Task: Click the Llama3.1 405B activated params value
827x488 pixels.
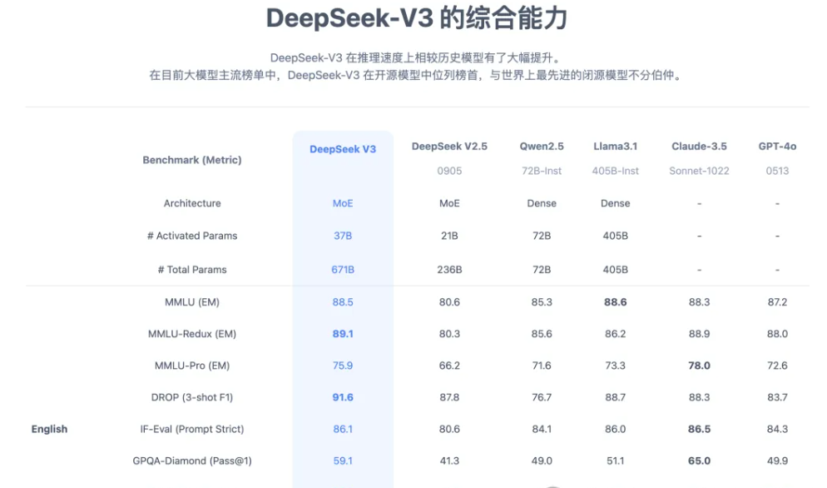Action: coord(616,236)
